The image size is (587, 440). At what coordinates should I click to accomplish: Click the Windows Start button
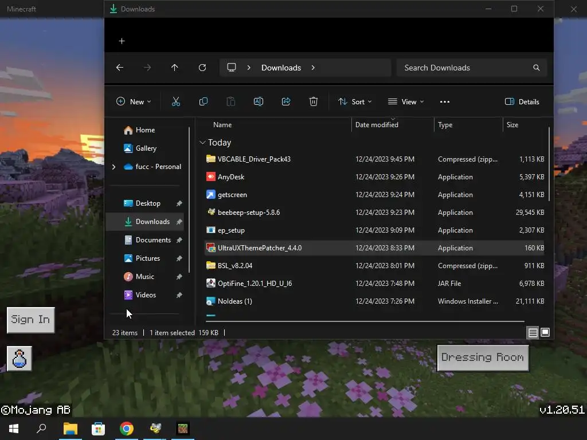pyautogui.click(x=14, y=429)
